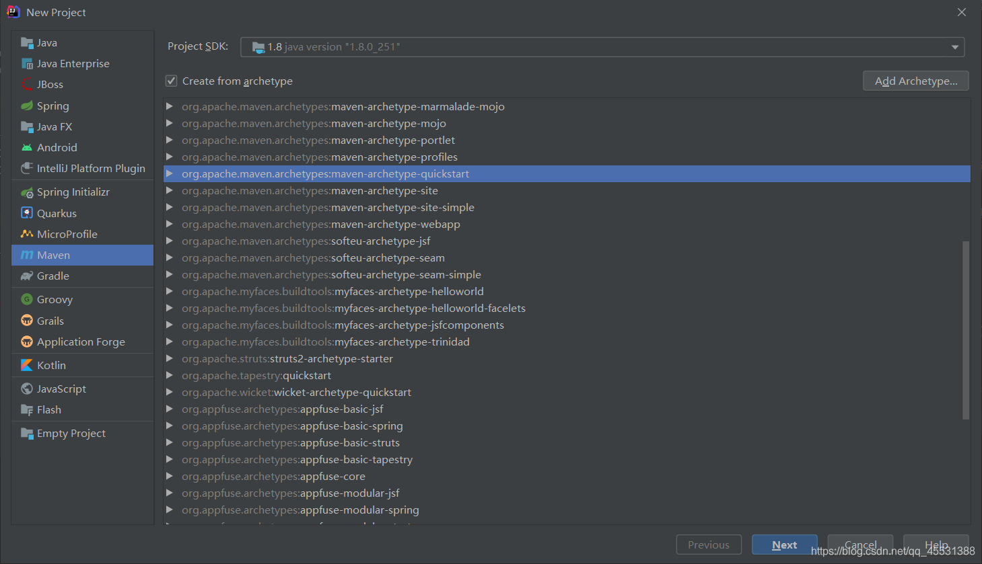Choose Empty Project in sidebar
982x564 pixels.
tap(83, 434)
